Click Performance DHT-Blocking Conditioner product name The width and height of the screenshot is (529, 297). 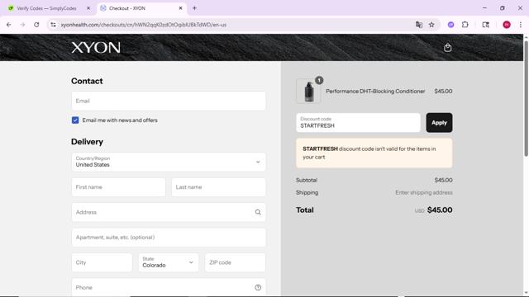375,92
